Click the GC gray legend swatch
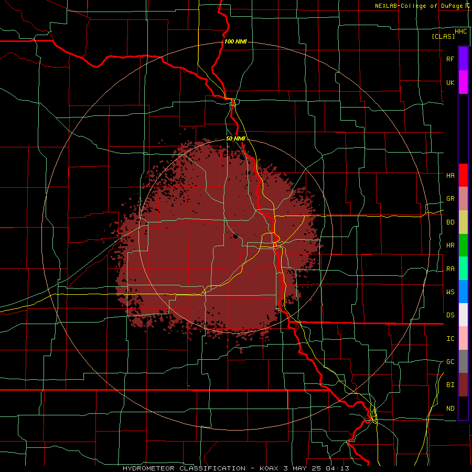Image resolution: width=472 pixels, height=472 pixels. pyautogui.click(x=463, y=361)
